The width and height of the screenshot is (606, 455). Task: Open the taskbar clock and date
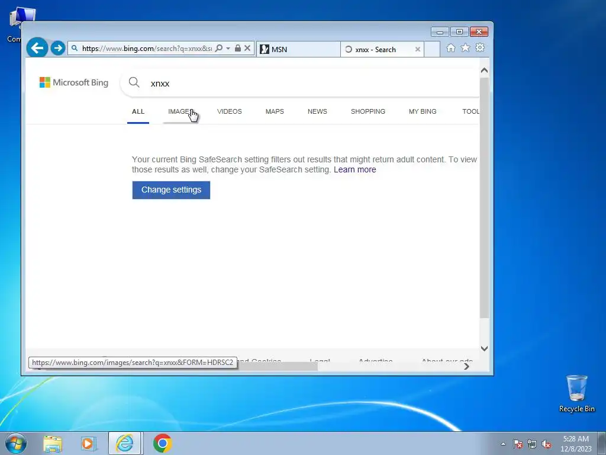576,444
